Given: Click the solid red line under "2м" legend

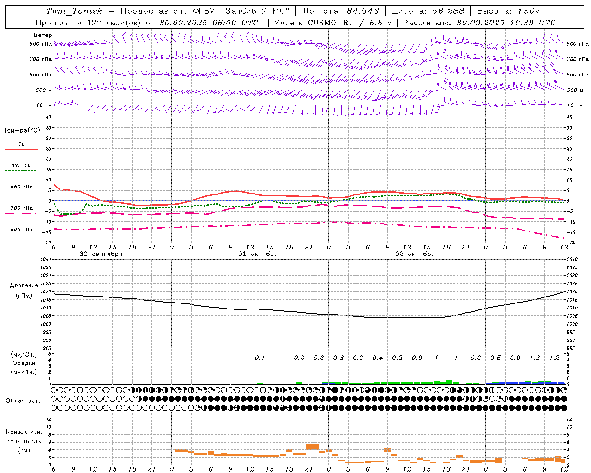Looking at the screenshot, I should pyautogui.click(x=21, y=149).
